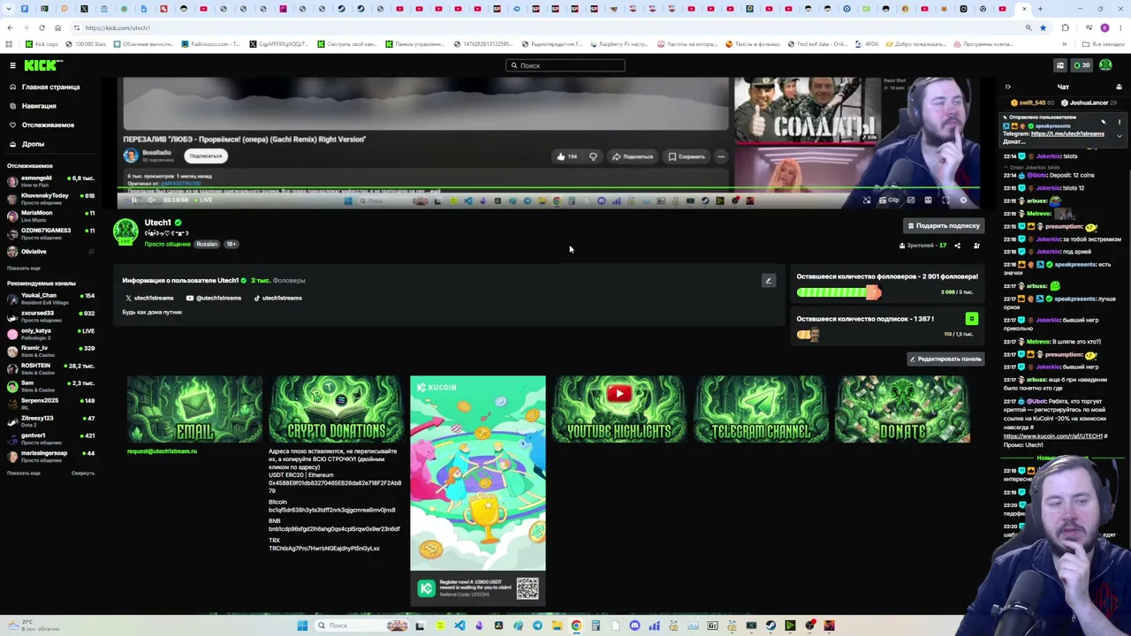Click browser reload button
Screen dimensions: 1131x636
click(x=42, y=27)
